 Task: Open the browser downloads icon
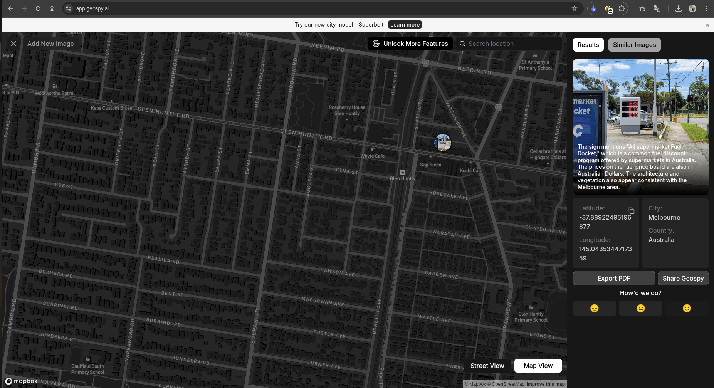coord(679,8)
